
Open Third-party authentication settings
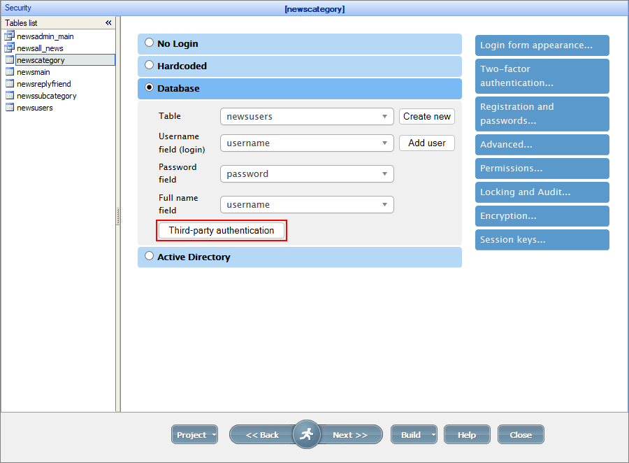tap(221, 230)
